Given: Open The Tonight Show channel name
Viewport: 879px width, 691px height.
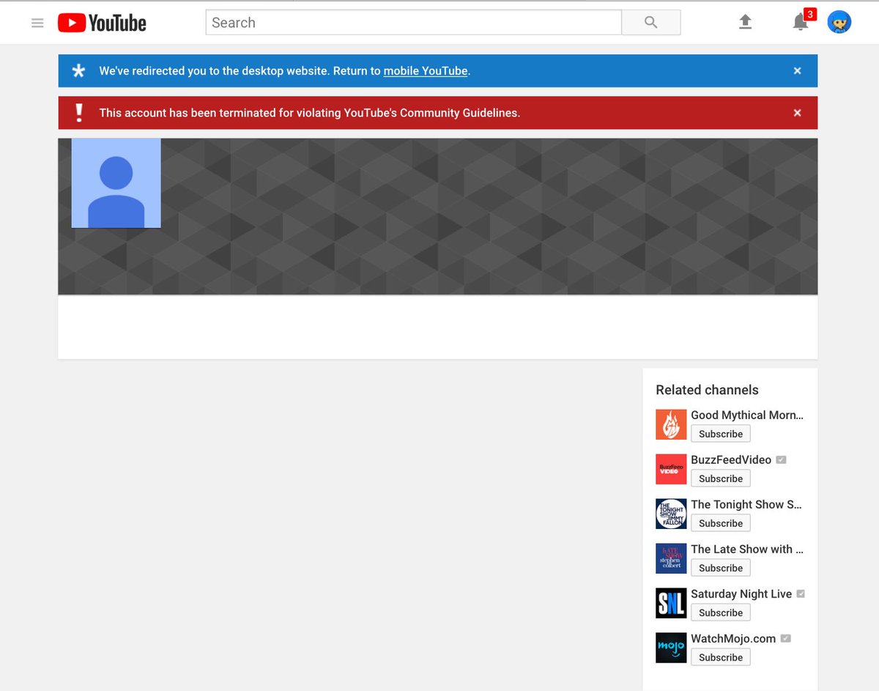Looking at the screenshot, I should [746, 504].
